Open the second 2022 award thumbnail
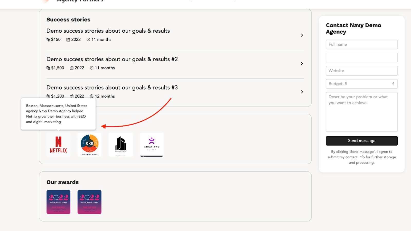The width and height of the screenshot is (411, 231). [x=89, y=202]
